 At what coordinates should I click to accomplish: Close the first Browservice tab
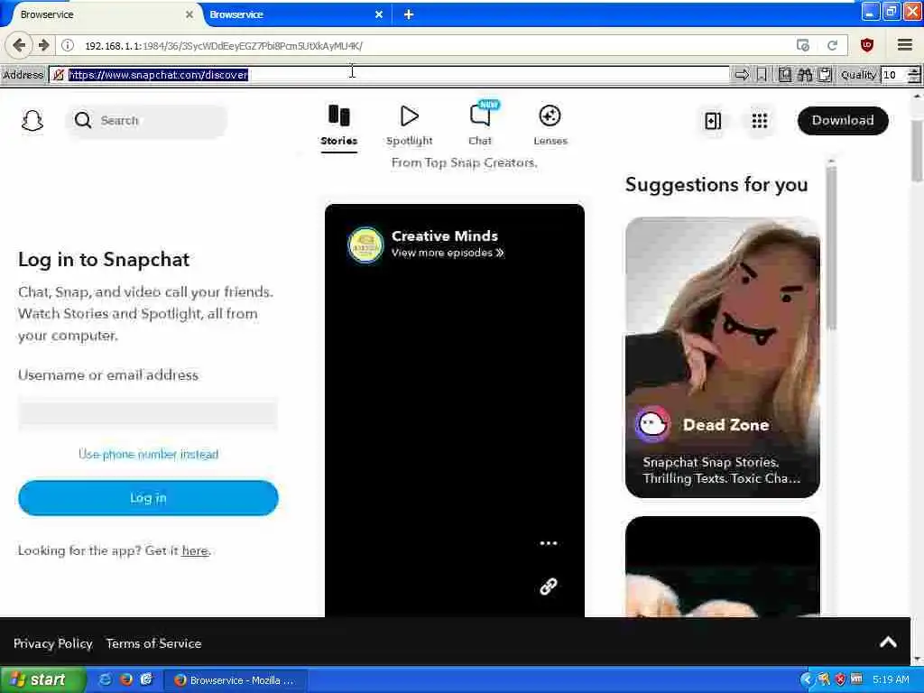pyautogui.click(x=189, y=14)
